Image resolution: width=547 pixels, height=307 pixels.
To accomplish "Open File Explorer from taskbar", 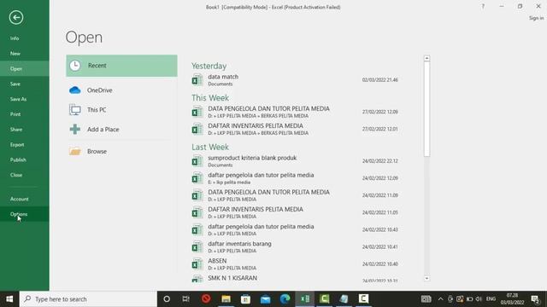I will click(x=226, y=299).
